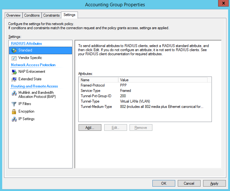Click the Routing and Remote Access heading
Image resolution: width=230 pixels, height=191 pixels.
coord(34,86)
